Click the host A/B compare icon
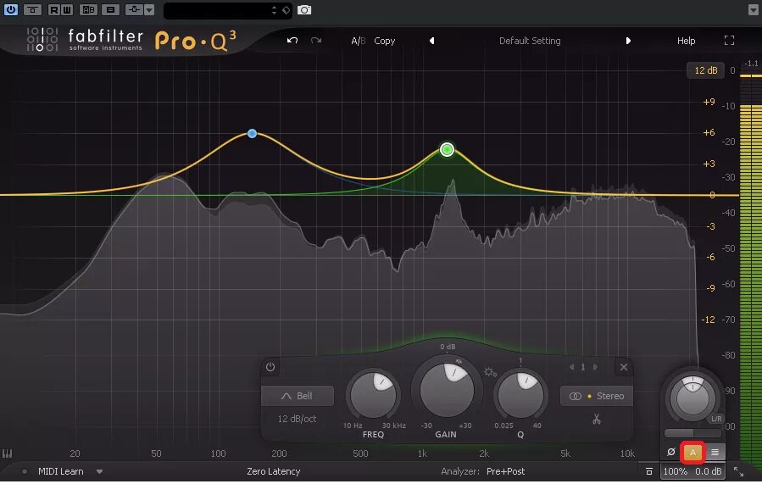 [x=88, y=9]
